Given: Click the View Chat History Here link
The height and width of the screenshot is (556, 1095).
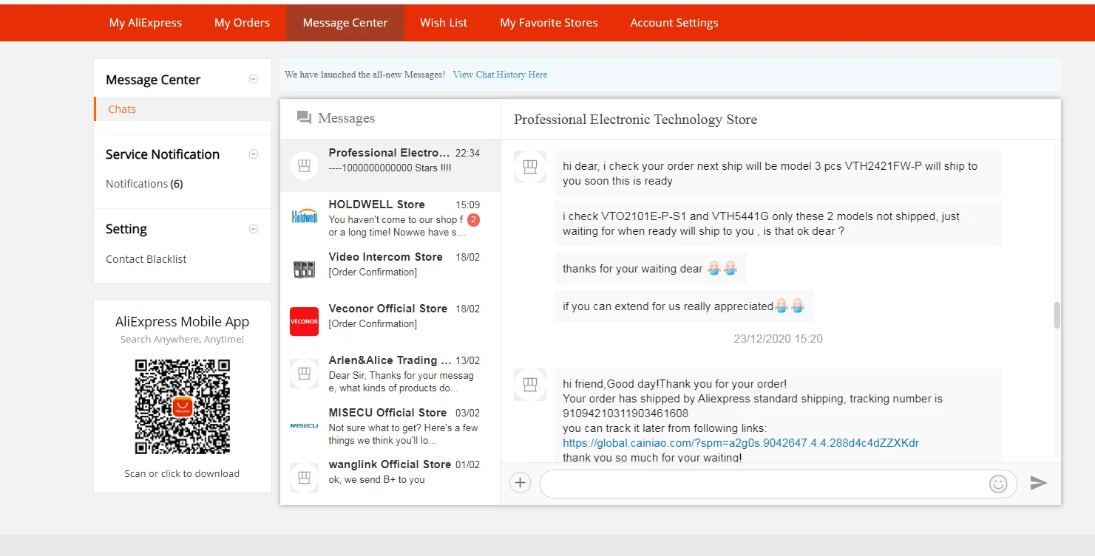Looking at the screenshot, I should [500, 75].
